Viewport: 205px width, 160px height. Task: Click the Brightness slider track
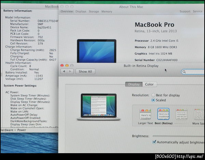click(178, 136)
